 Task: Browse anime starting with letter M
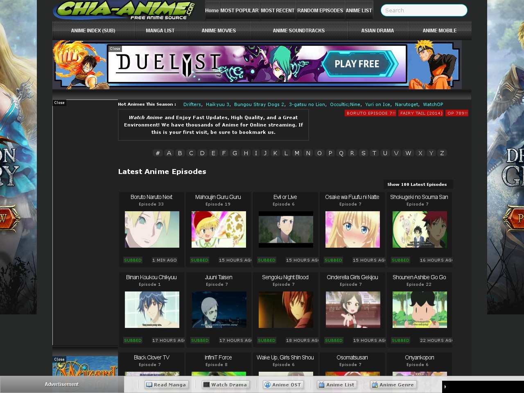coord(297,153)
